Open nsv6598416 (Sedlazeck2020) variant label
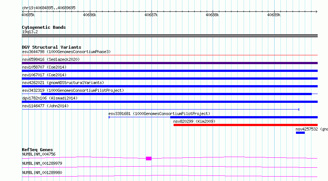The width and height of the screenshot is (328, 181). [51, 59]
